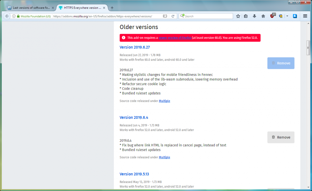This screenshot has height=191, width=312.
Task: Click the bookmark star icon
Action: click(238, 16)
